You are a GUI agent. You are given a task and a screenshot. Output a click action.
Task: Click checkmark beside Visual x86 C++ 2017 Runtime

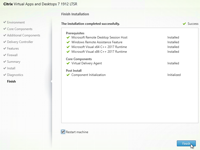(x=68, y=52)
